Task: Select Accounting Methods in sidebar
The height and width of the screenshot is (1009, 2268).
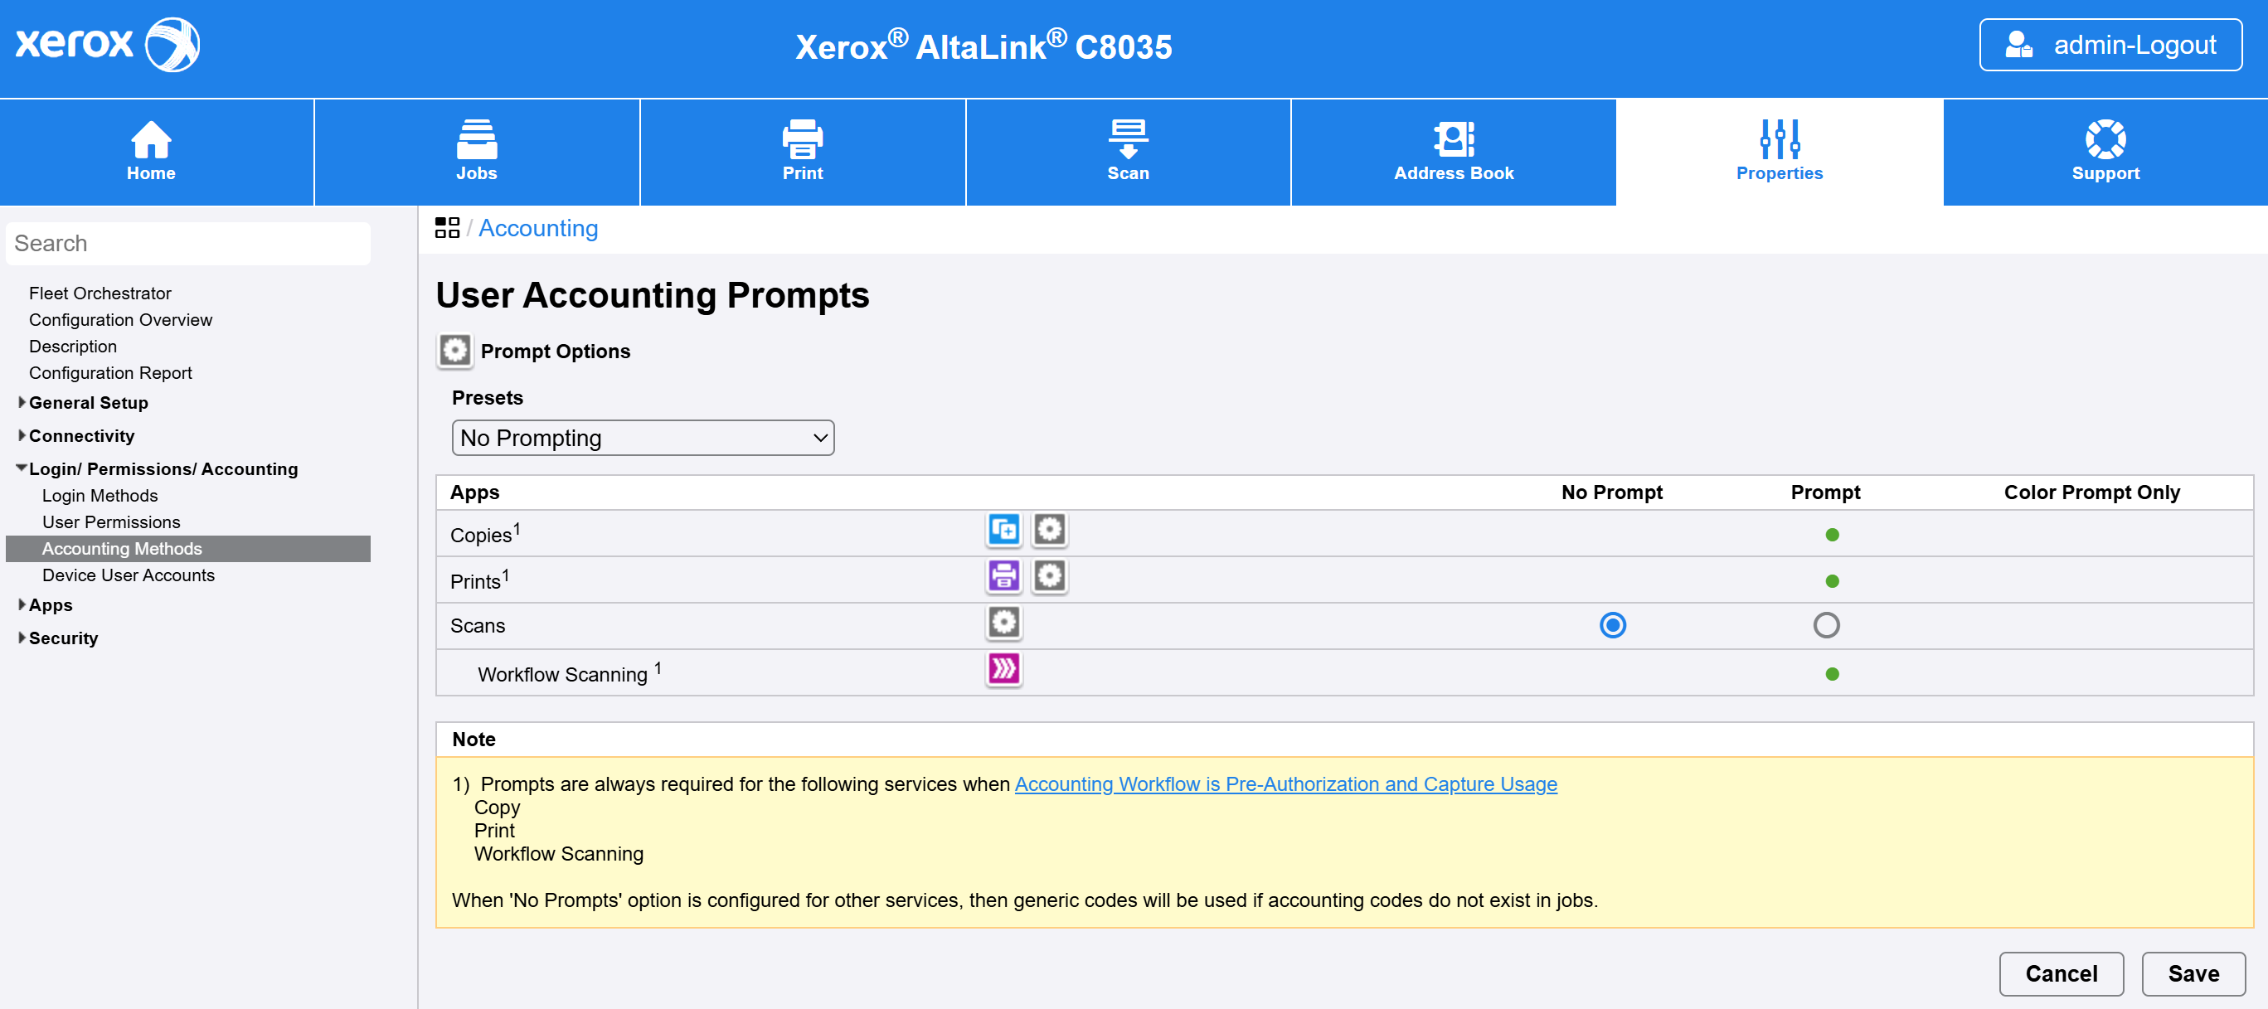Action: click(187, 550)
